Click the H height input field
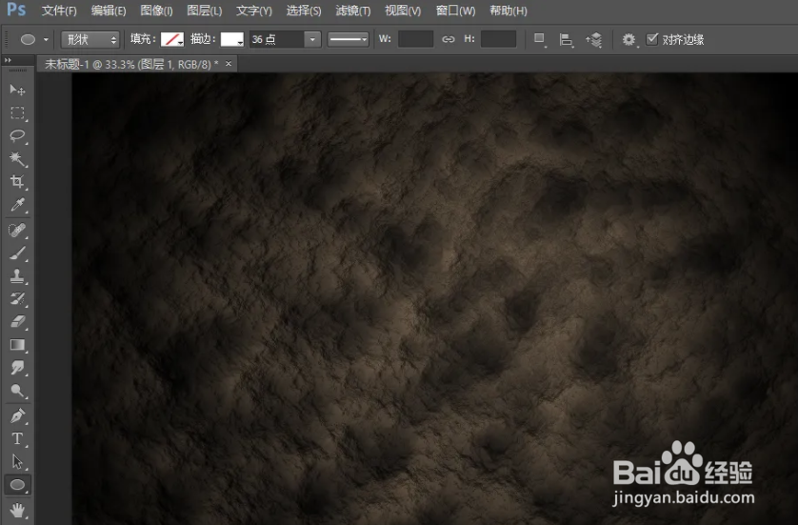Image resolution: width=798 pixels, height=525 pixels. 498,39
